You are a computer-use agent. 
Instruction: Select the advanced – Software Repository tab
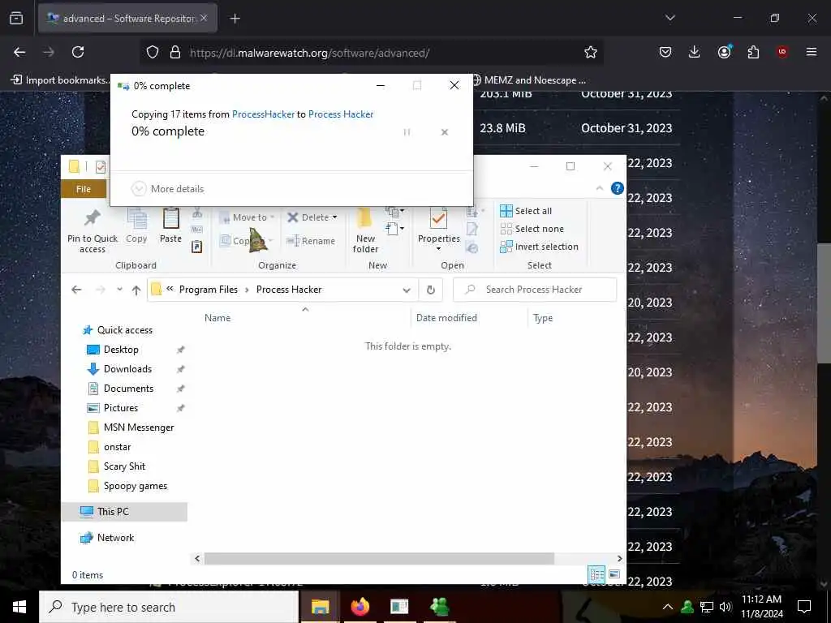coord(127,19)
